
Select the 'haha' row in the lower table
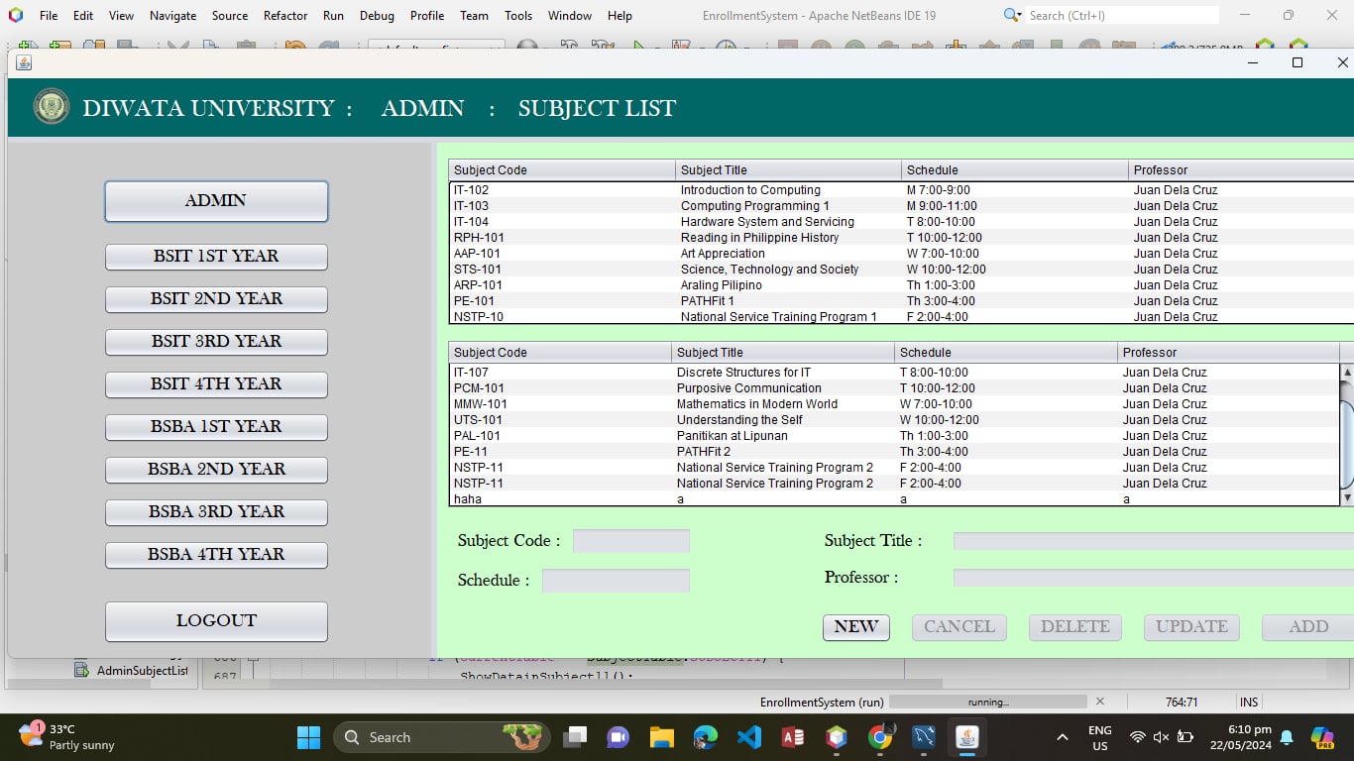[x=894, y=499]
